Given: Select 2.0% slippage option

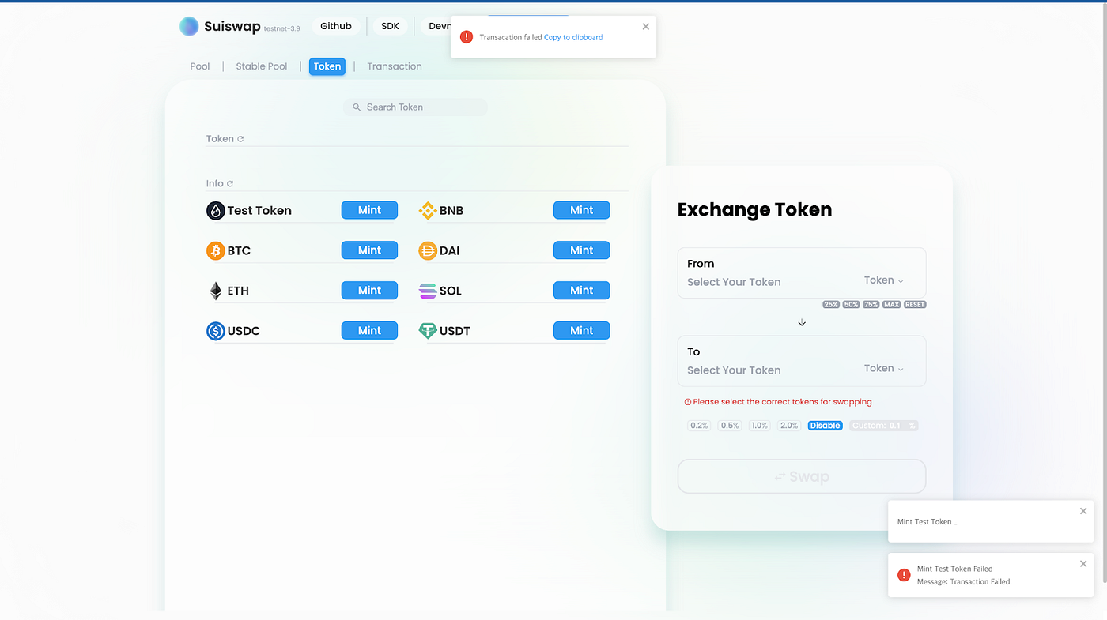Looking at the screenshot, I should click(789, 426).
